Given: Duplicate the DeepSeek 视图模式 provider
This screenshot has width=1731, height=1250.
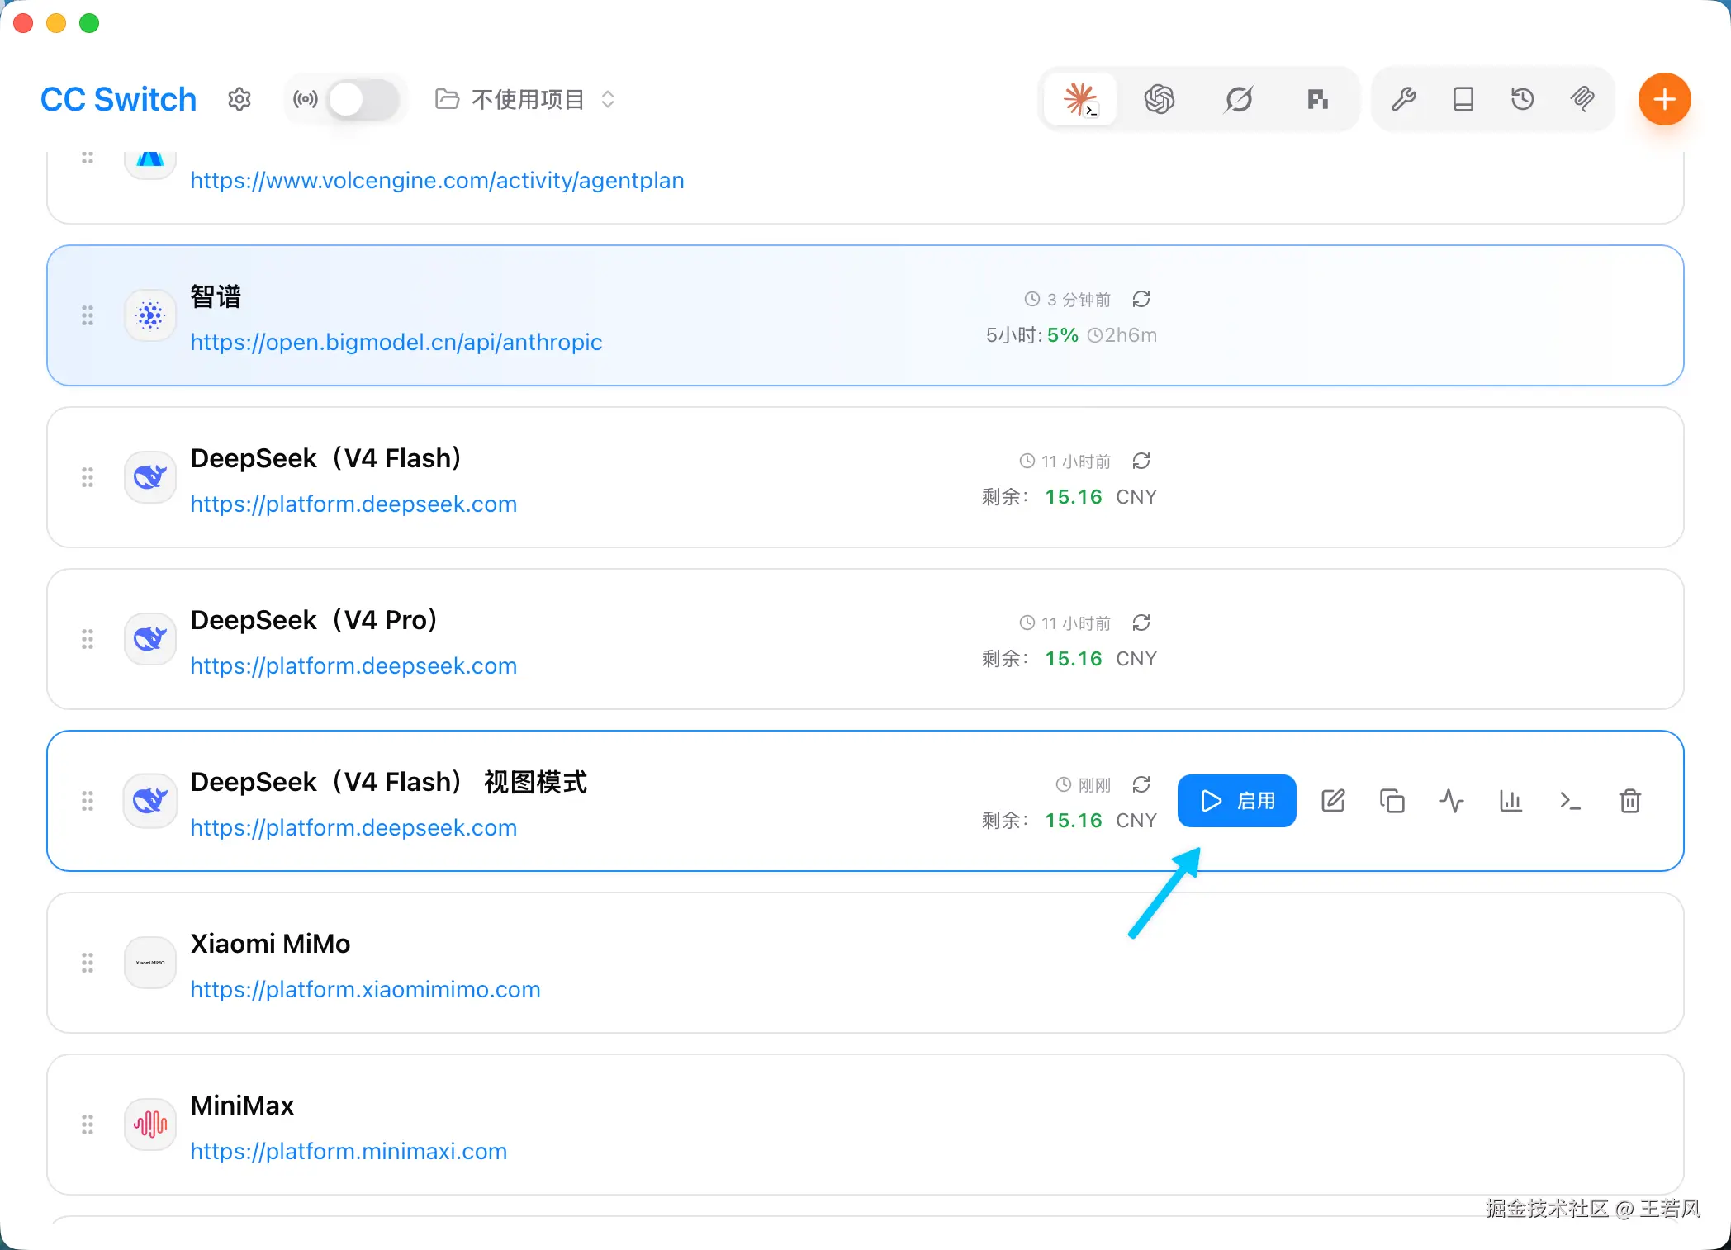Looking at the screenshot, I should pos(1392,801).
